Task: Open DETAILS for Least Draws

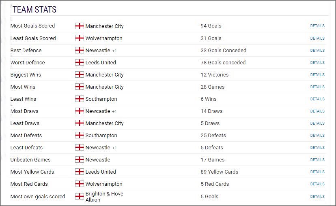Action: pos(317,123)
